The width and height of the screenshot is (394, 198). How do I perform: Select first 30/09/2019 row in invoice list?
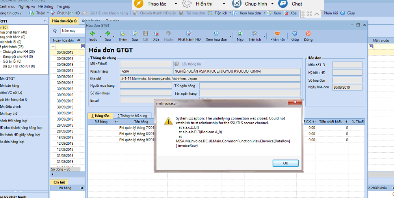tap(65, 52)
